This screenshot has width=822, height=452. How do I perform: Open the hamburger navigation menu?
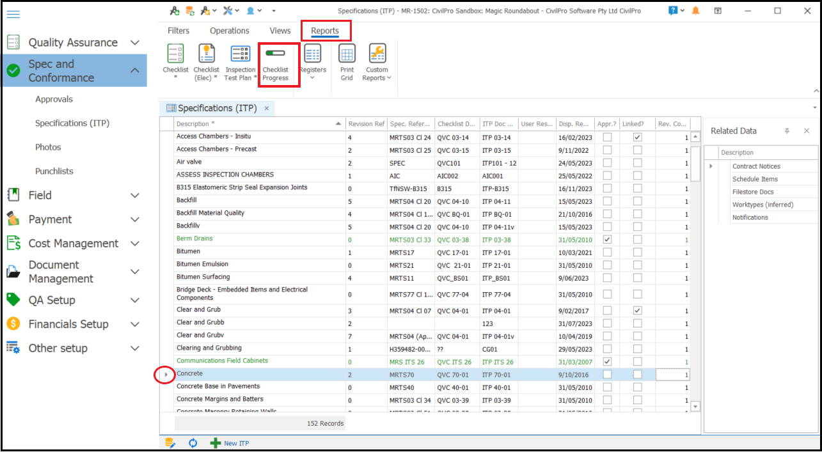coord(13,14)
